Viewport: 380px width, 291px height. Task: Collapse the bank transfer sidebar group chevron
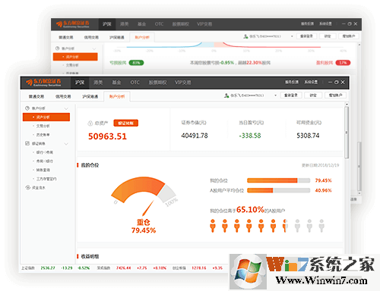66,144
